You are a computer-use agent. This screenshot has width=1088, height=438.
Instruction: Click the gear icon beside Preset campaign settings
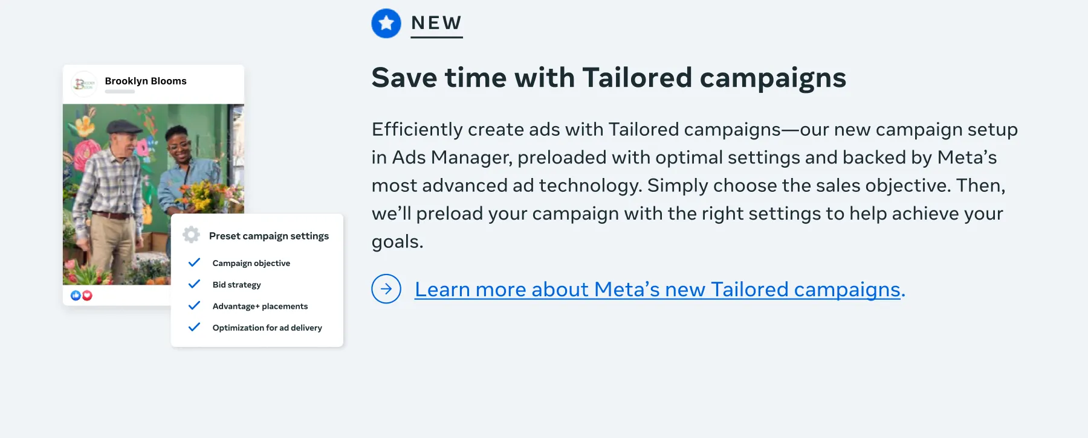(191, 235)
